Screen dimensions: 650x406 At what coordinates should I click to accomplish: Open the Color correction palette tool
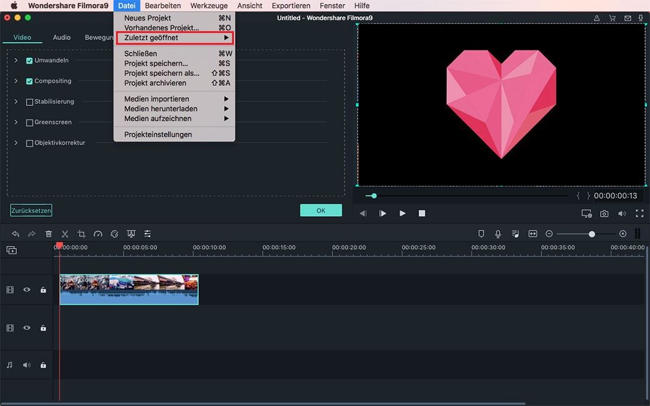(114, 234)
